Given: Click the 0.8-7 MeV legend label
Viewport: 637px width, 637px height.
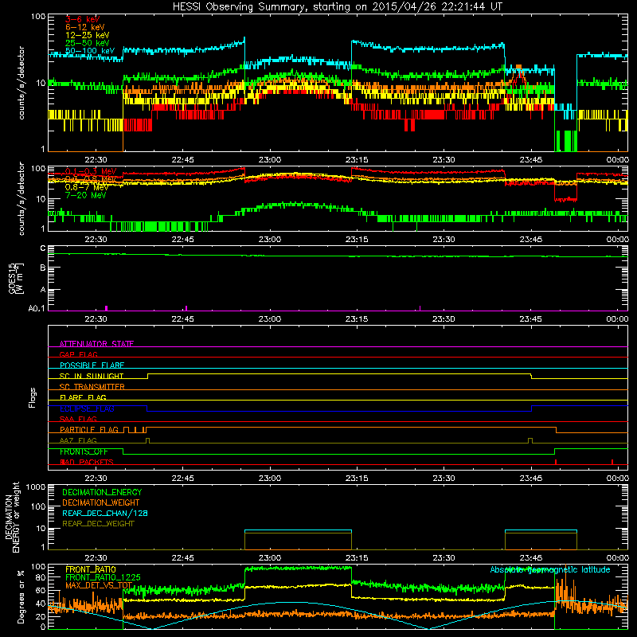Looking at the screenshot, I should click(87, 187).
